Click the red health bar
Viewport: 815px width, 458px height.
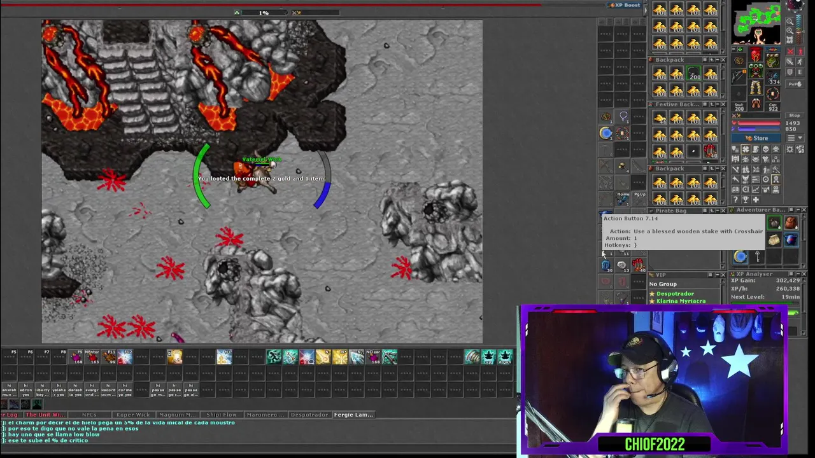(x=758, y=123)
